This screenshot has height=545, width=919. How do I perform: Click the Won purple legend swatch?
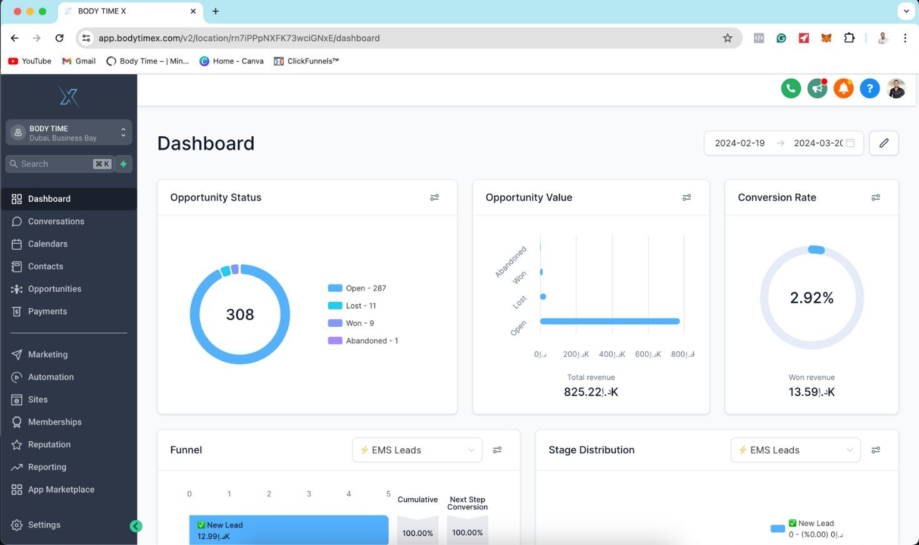[335, 323]
